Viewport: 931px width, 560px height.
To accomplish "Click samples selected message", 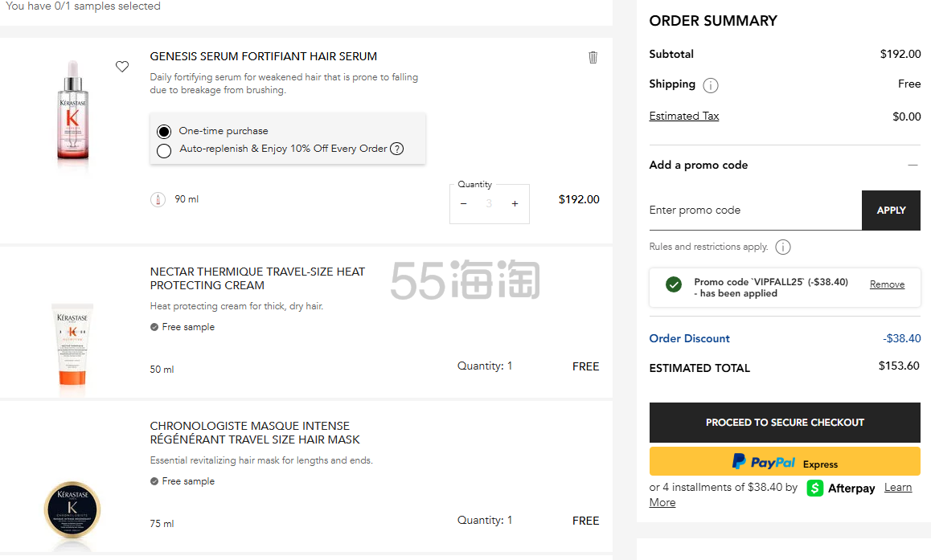I will [83, 6].
